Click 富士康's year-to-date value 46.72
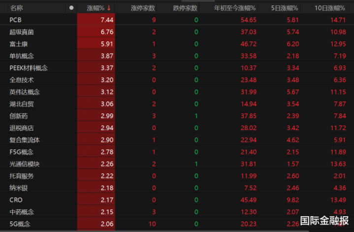Screen dimensions: 354x232 coord(248,44)
